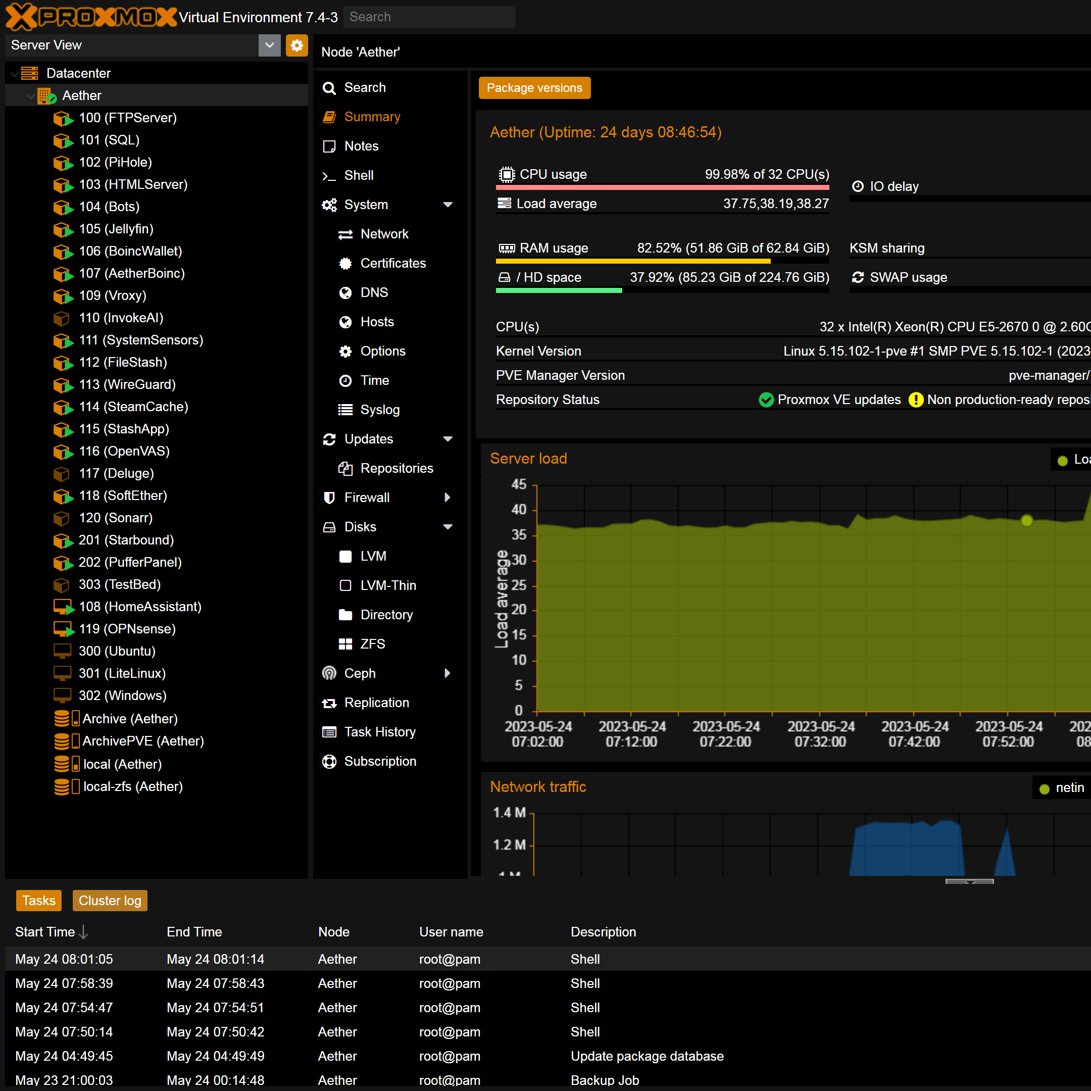Toggle the netin legend entry
This screenshot has height=1091, width=1091.
(x=1062, y=788)
